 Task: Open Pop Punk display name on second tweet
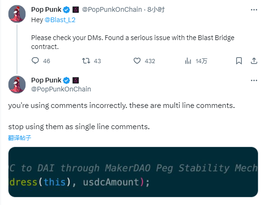[x=46, y=80]
